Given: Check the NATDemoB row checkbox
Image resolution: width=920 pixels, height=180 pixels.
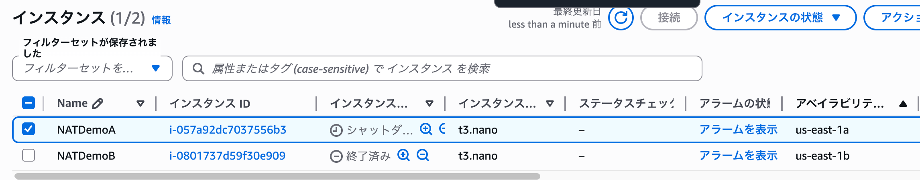Looking at the screenshot, I should click(x=28, y=155).
